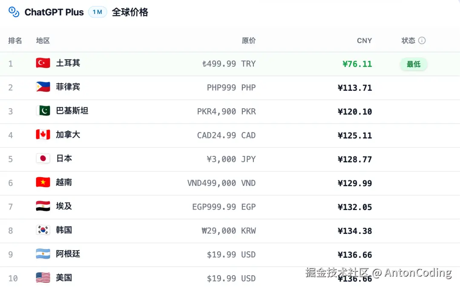460x288 pixels.
Task: Click the United States price $19.99 USD
Action: pyautogui.click(x=231, y=278)
